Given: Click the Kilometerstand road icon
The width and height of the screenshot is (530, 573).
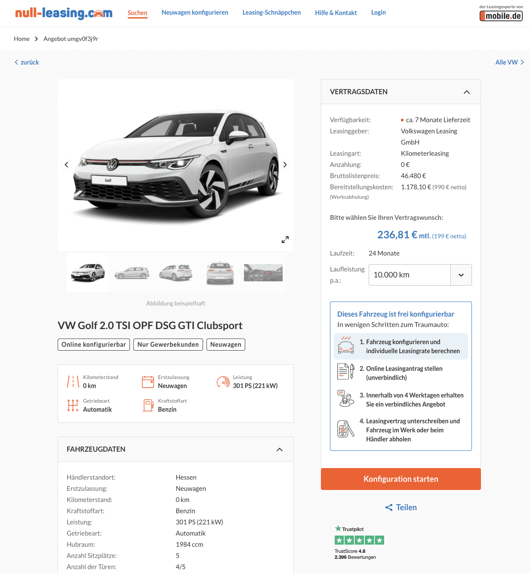Looking at the screenshot, I should point(73,382).
